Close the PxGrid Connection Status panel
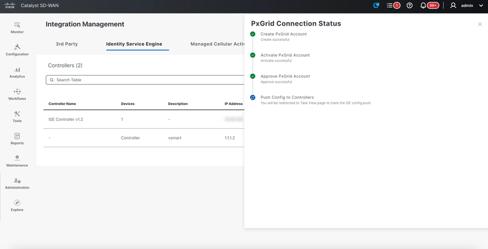488x249 pixels. tap(480, 24)
